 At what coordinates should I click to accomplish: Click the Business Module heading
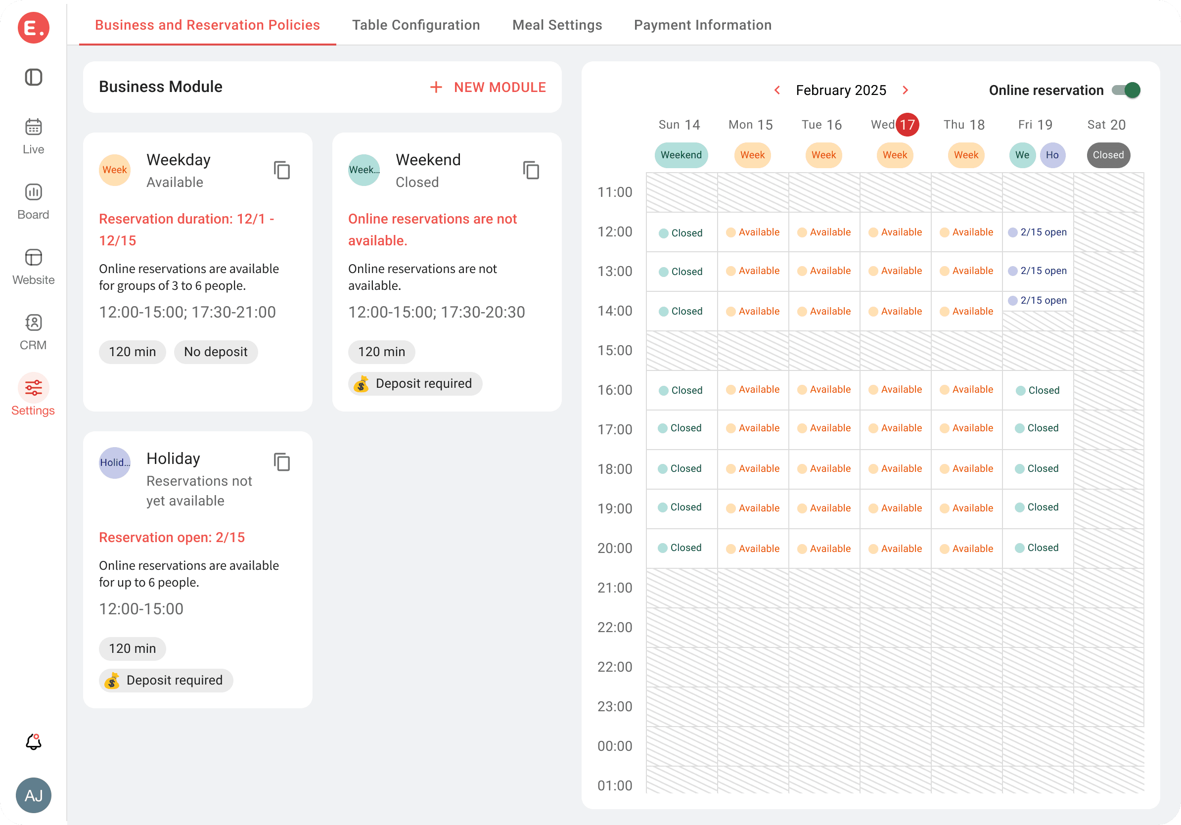pos(161,87)
